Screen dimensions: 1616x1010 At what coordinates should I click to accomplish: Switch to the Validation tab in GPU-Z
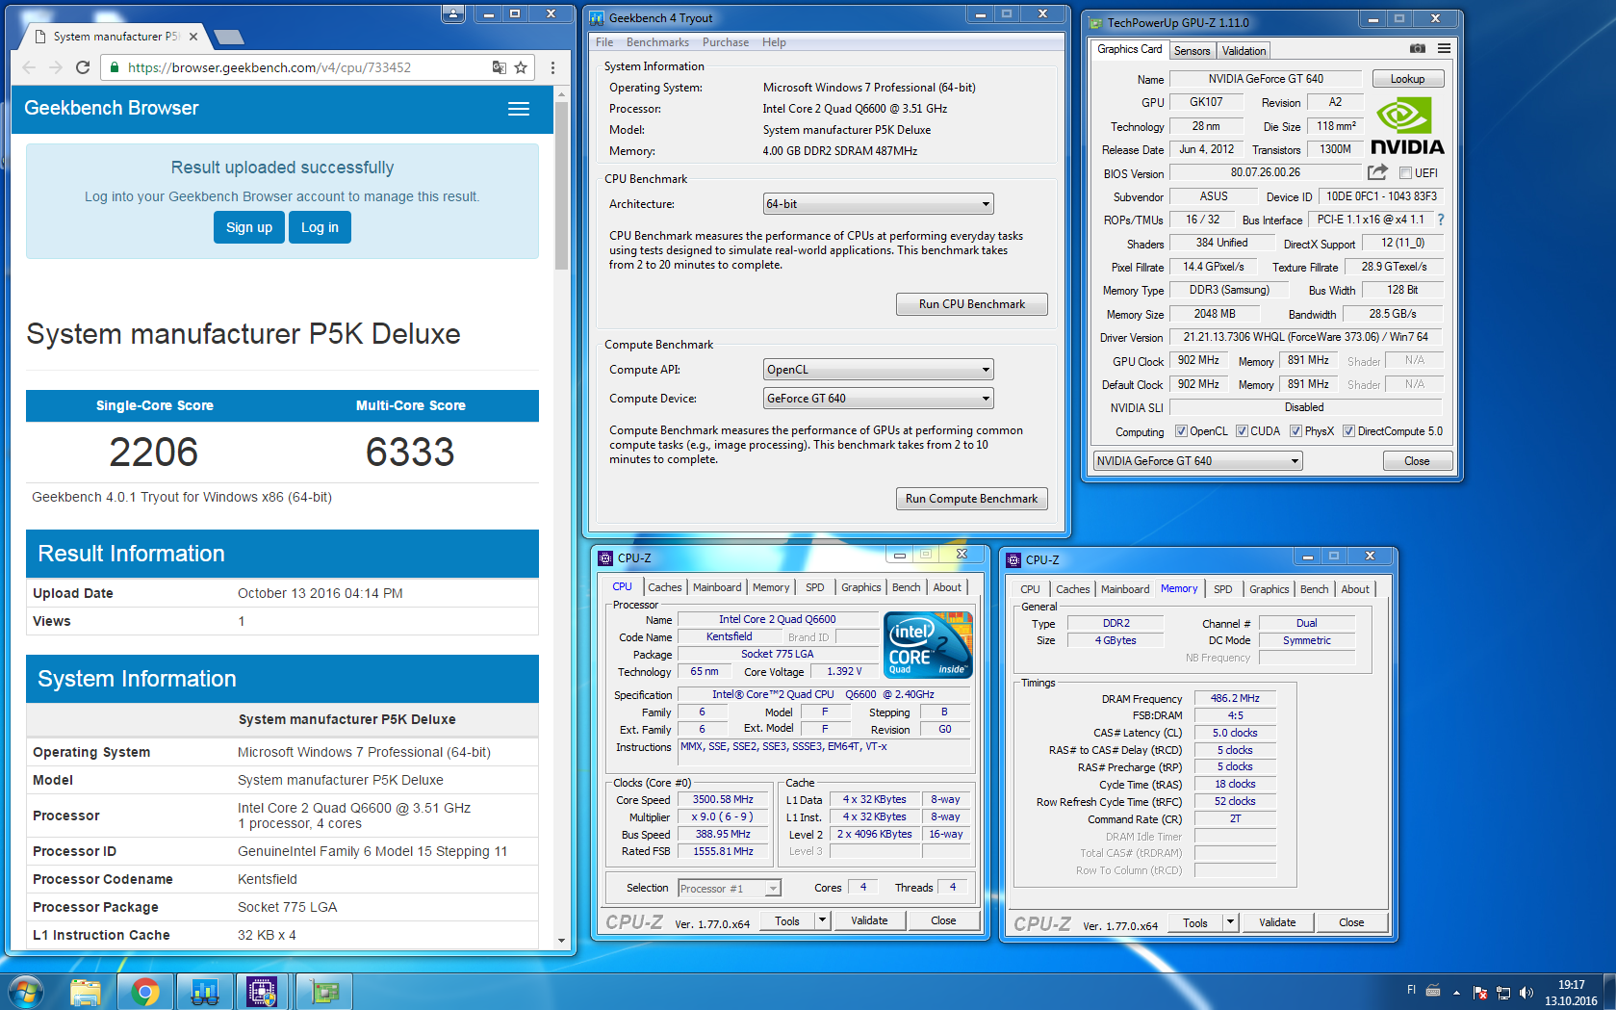point(1244,51)
